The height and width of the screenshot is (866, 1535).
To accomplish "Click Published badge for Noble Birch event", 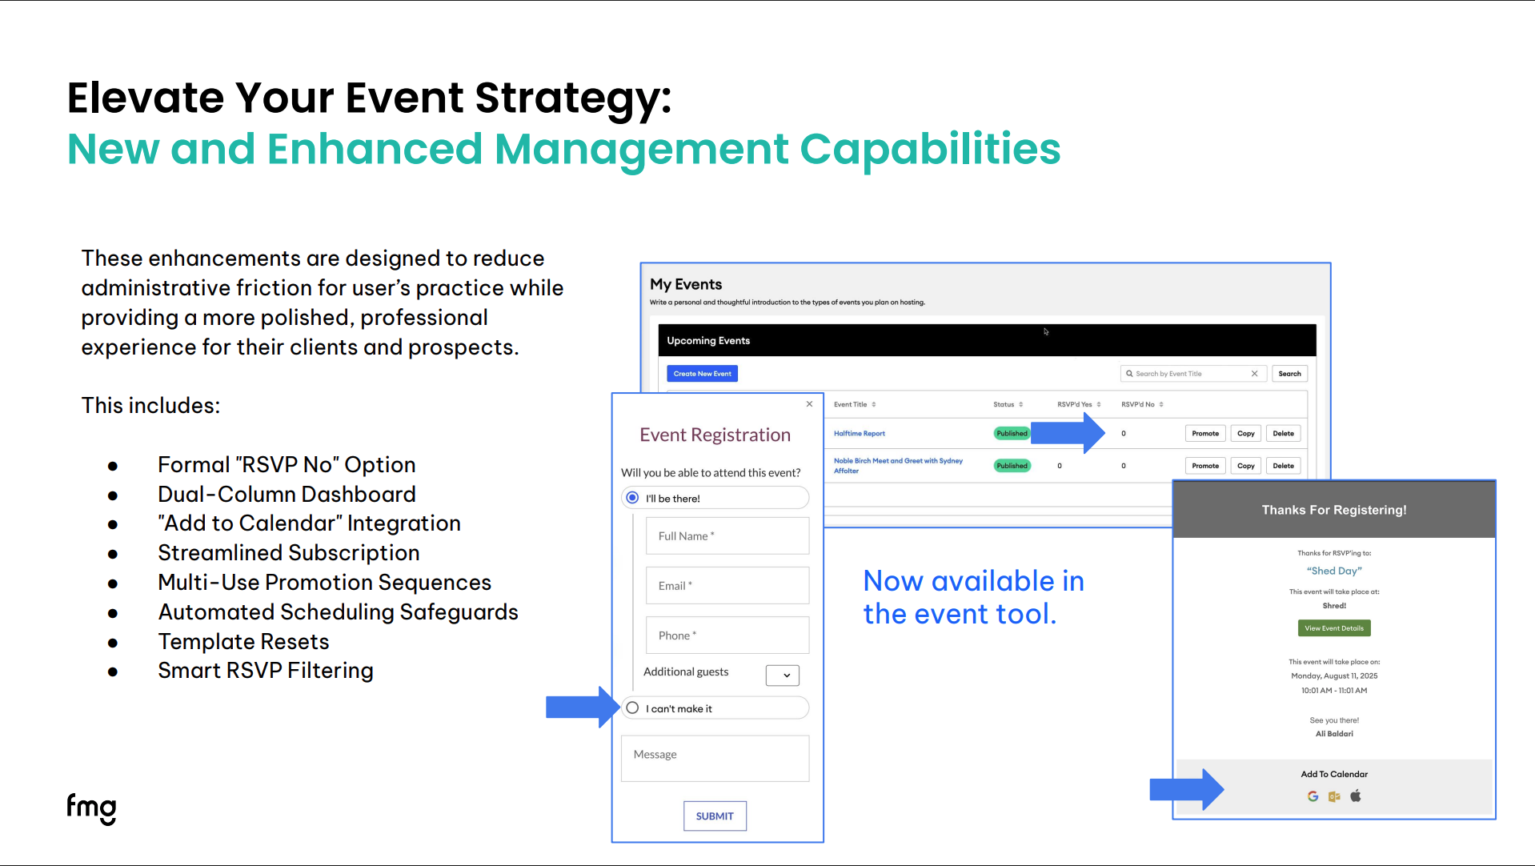I will [1012, 465].
